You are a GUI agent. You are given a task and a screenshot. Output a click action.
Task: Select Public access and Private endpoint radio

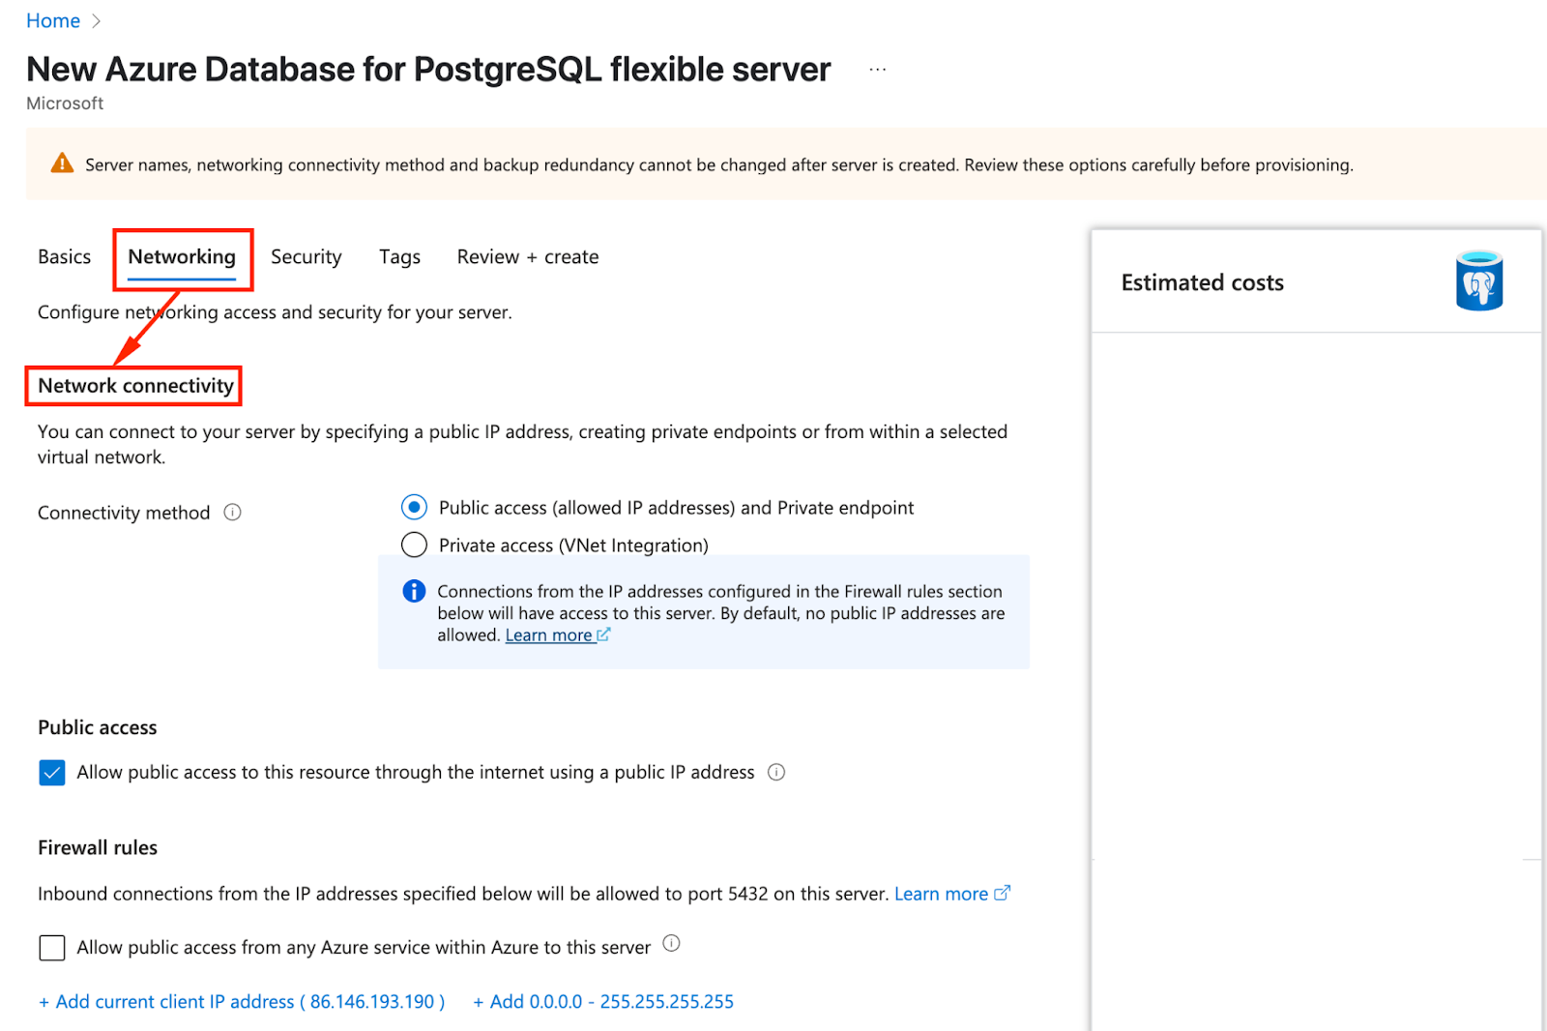pyautogui.click(x=414, y=507)
